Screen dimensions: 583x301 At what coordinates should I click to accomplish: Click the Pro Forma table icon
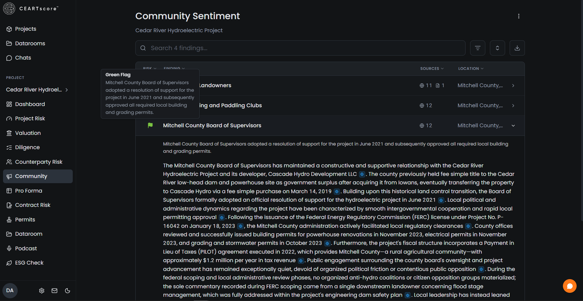[x=9, y=191]
